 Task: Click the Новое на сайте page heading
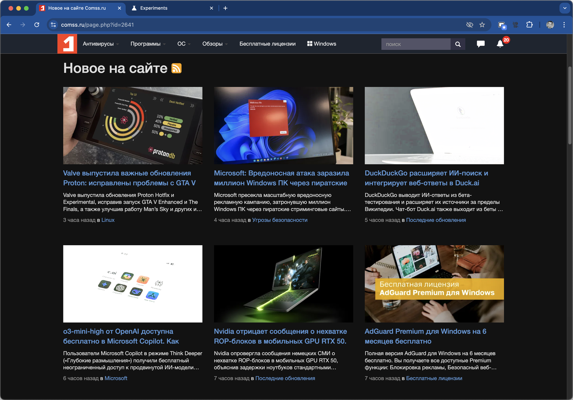click(x=115, y=68)
